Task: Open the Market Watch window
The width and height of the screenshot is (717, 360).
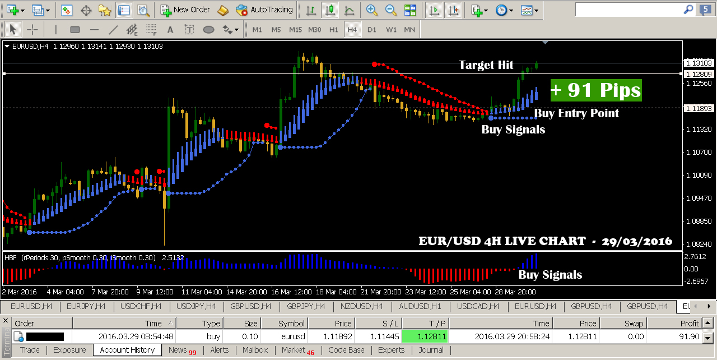Action: (67, 10)
